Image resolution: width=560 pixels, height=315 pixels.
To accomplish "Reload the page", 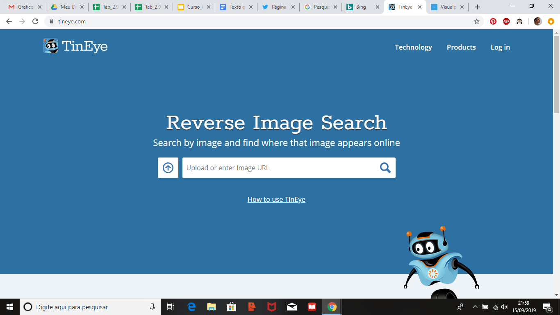I will pos(35,21).
